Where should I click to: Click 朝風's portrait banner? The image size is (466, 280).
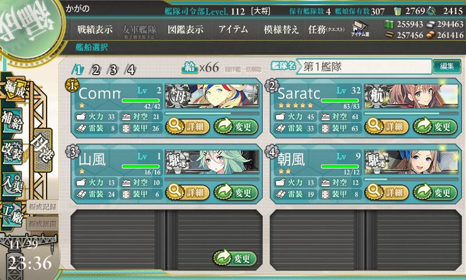411,162
